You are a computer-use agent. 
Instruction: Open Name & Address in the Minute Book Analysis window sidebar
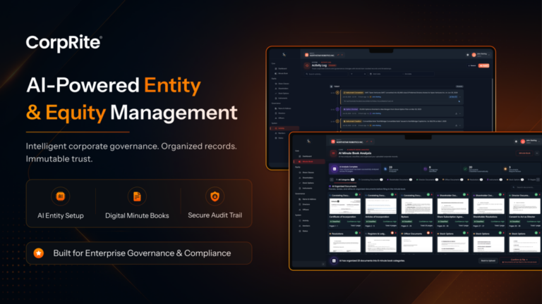[x=307, y=199]
